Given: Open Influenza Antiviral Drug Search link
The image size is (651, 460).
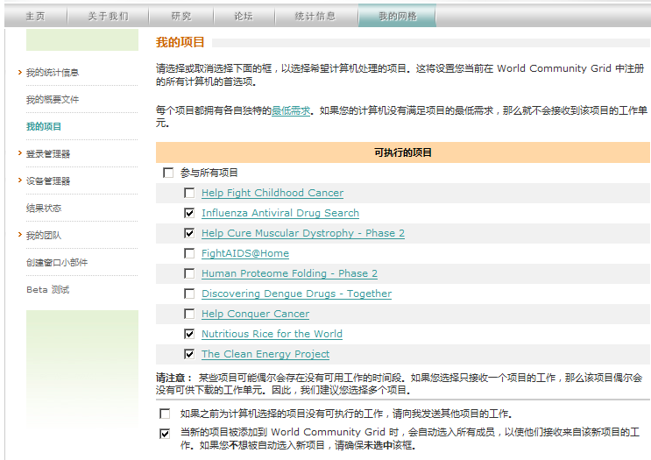Looking at the screenshot, I should click(280, 213).
